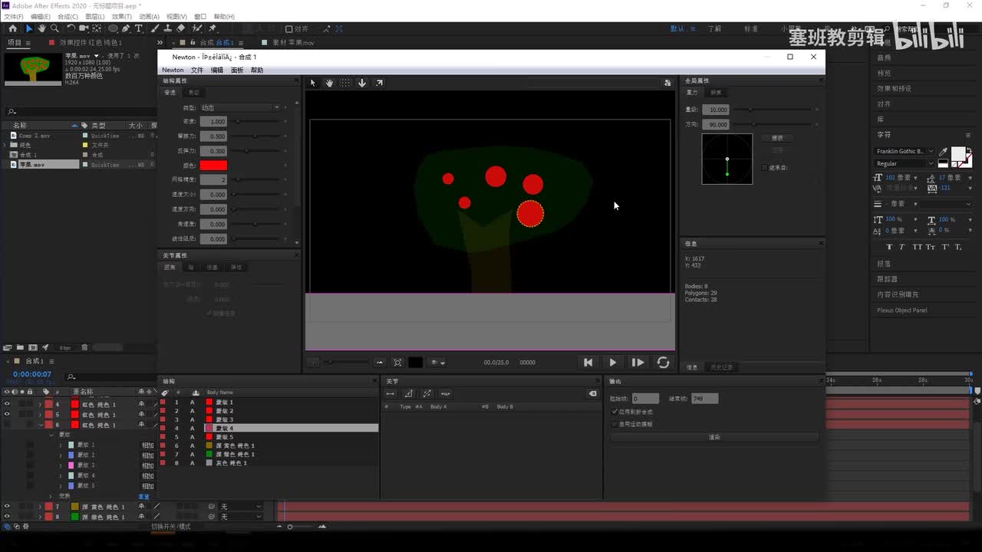The width and height of the screenshot is (982, 552).
Task: Step the Newton simulation forward one frame
Action: point(638,363)
